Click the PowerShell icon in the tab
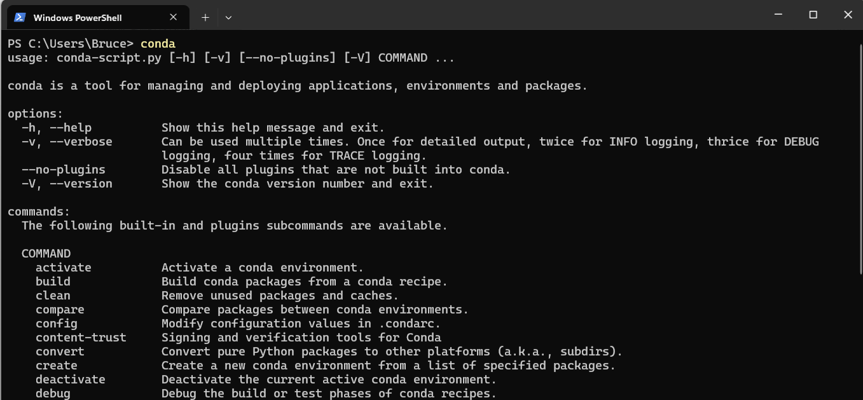The image size is (863, 400). pos(20,18)
